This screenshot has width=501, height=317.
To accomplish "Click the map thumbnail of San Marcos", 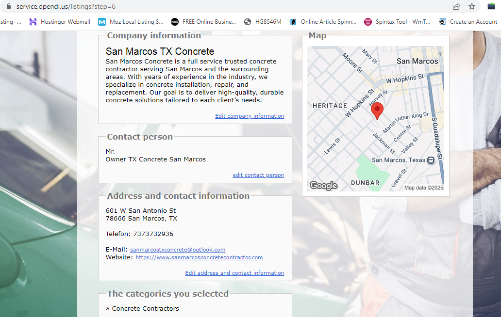I will click(x=376, y=119).
